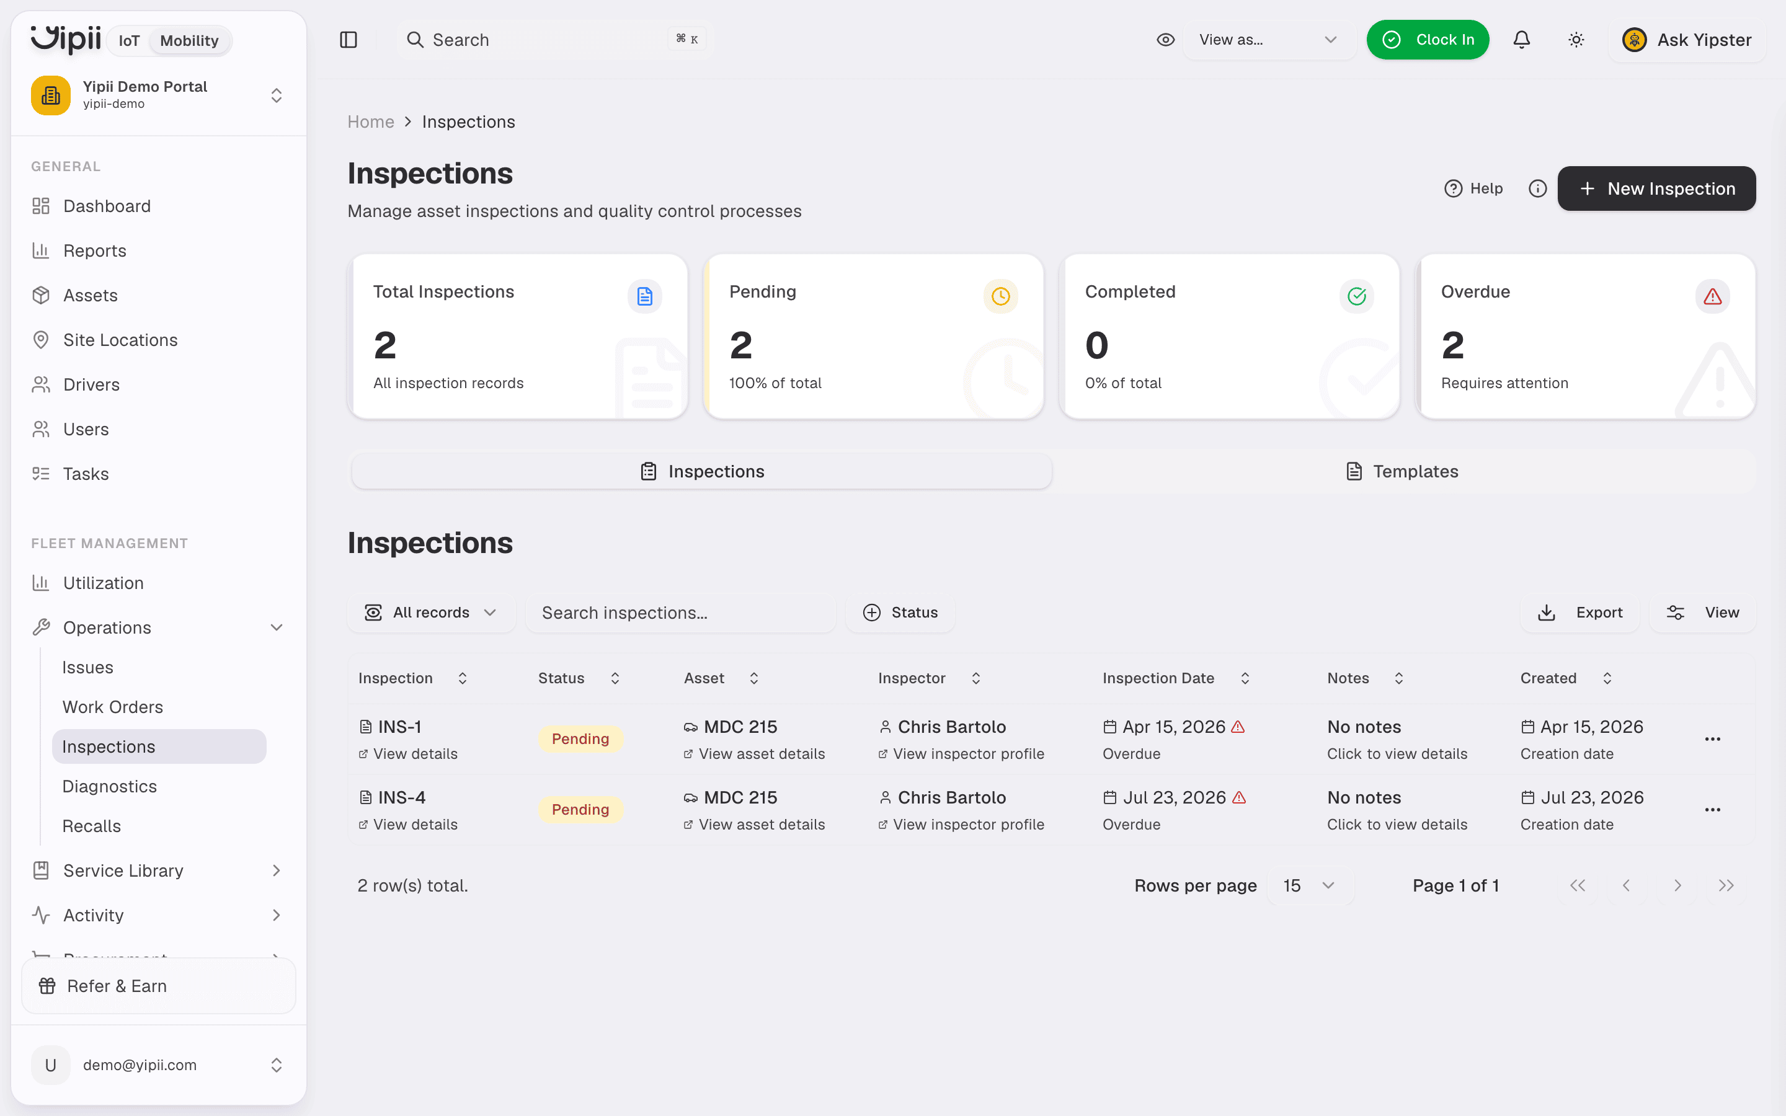Go to last page arrow

[x=1725, y=885]
